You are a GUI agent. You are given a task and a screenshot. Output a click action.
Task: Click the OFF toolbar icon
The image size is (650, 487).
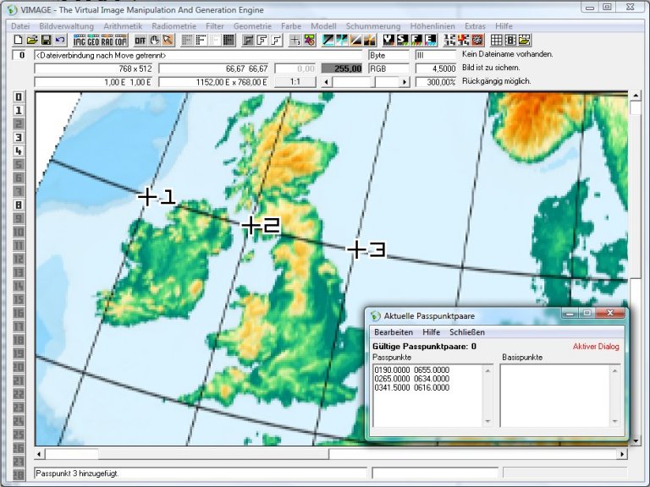click(x=140, y=40)
